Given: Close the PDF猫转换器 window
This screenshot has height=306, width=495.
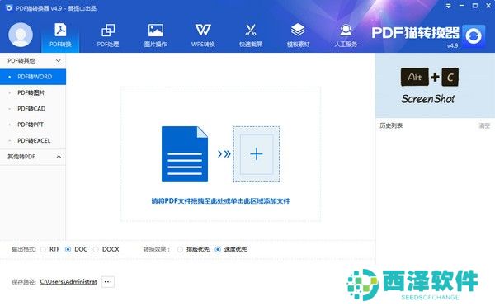Looking at the screenshot, I should [x=488, y=6].
